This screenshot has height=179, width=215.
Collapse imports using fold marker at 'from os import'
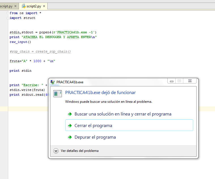[x=8, y=13]
